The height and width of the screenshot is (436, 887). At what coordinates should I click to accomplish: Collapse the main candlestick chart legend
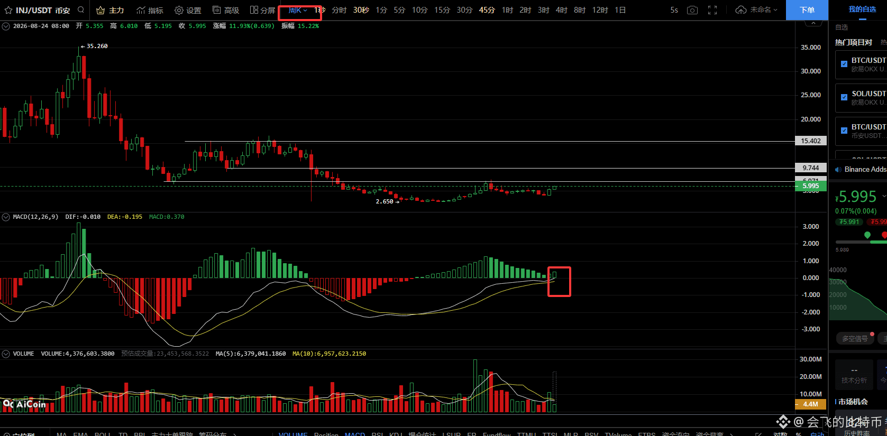(6, 26)
